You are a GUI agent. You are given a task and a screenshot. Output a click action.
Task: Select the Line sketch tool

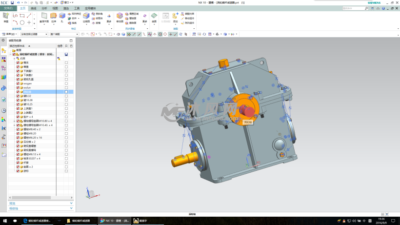tap(29, 16)
